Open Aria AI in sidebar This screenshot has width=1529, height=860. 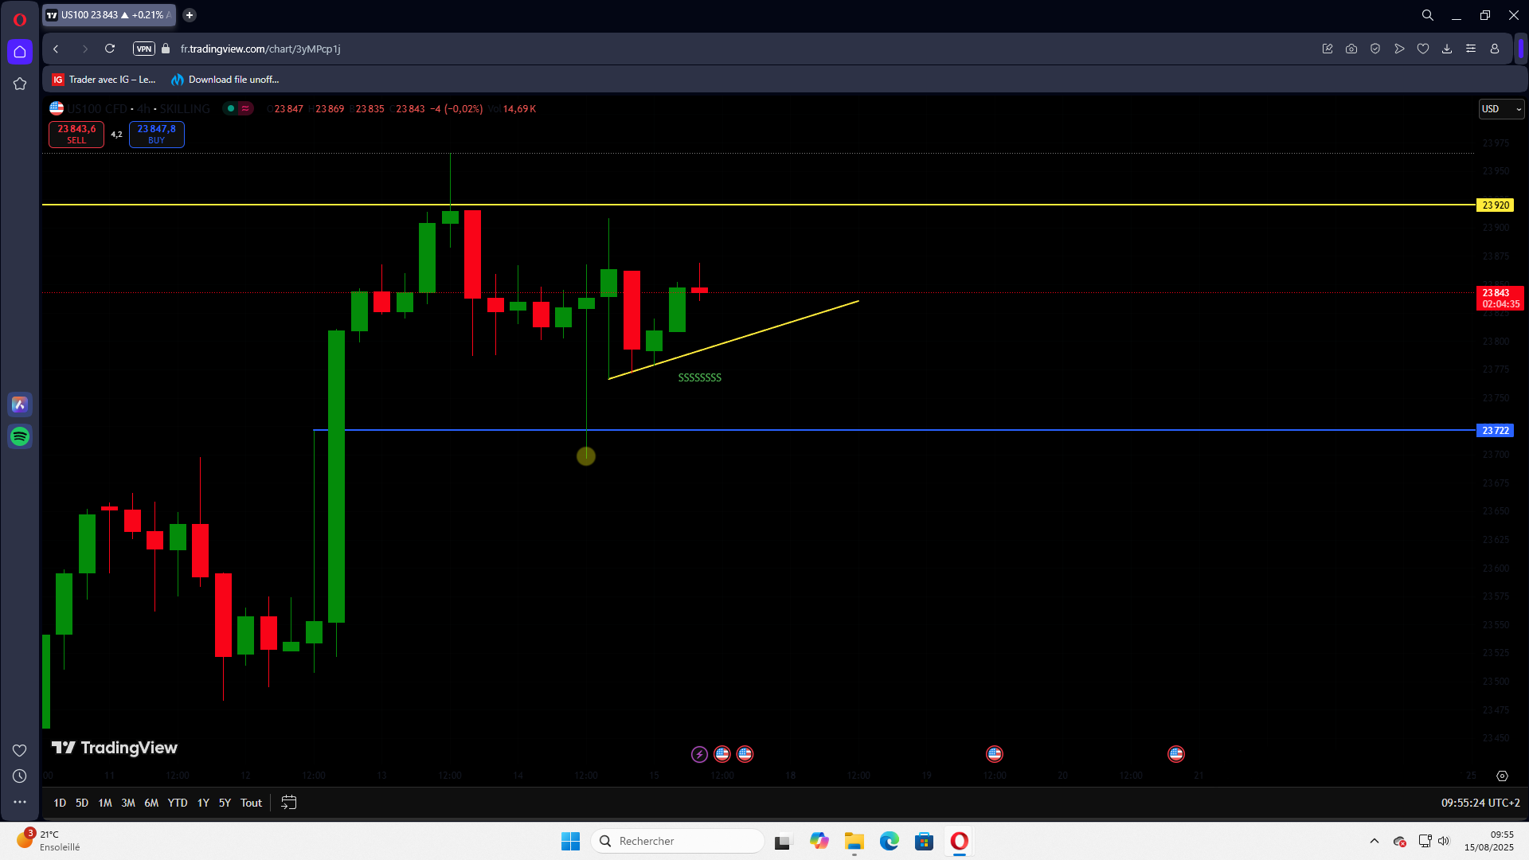[20, 405]
